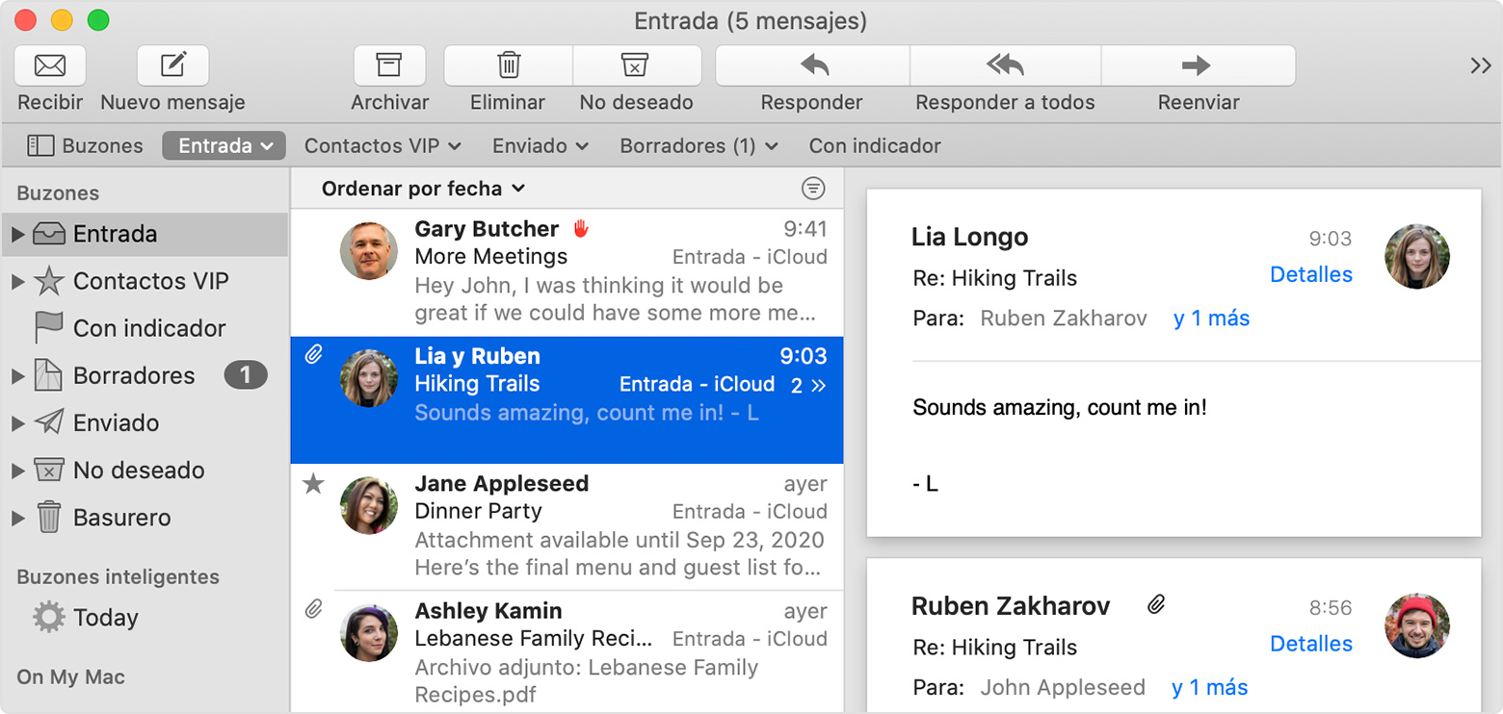Image resolution: width=1503 pixels, height=714 pixels.
Task: Compose with the Nuevo mensaje icon
Action: click(172, 65)
